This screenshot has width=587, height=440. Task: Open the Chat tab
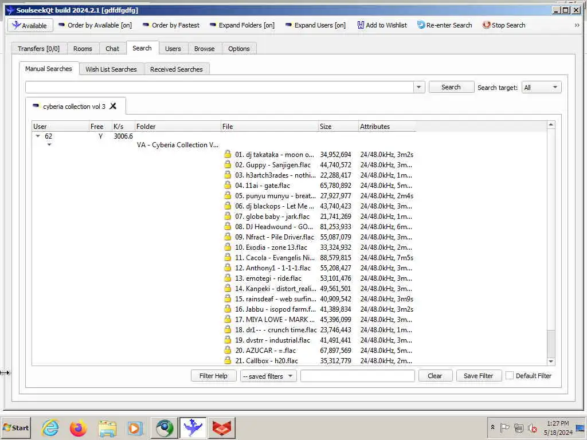click(x=112, y=49)
